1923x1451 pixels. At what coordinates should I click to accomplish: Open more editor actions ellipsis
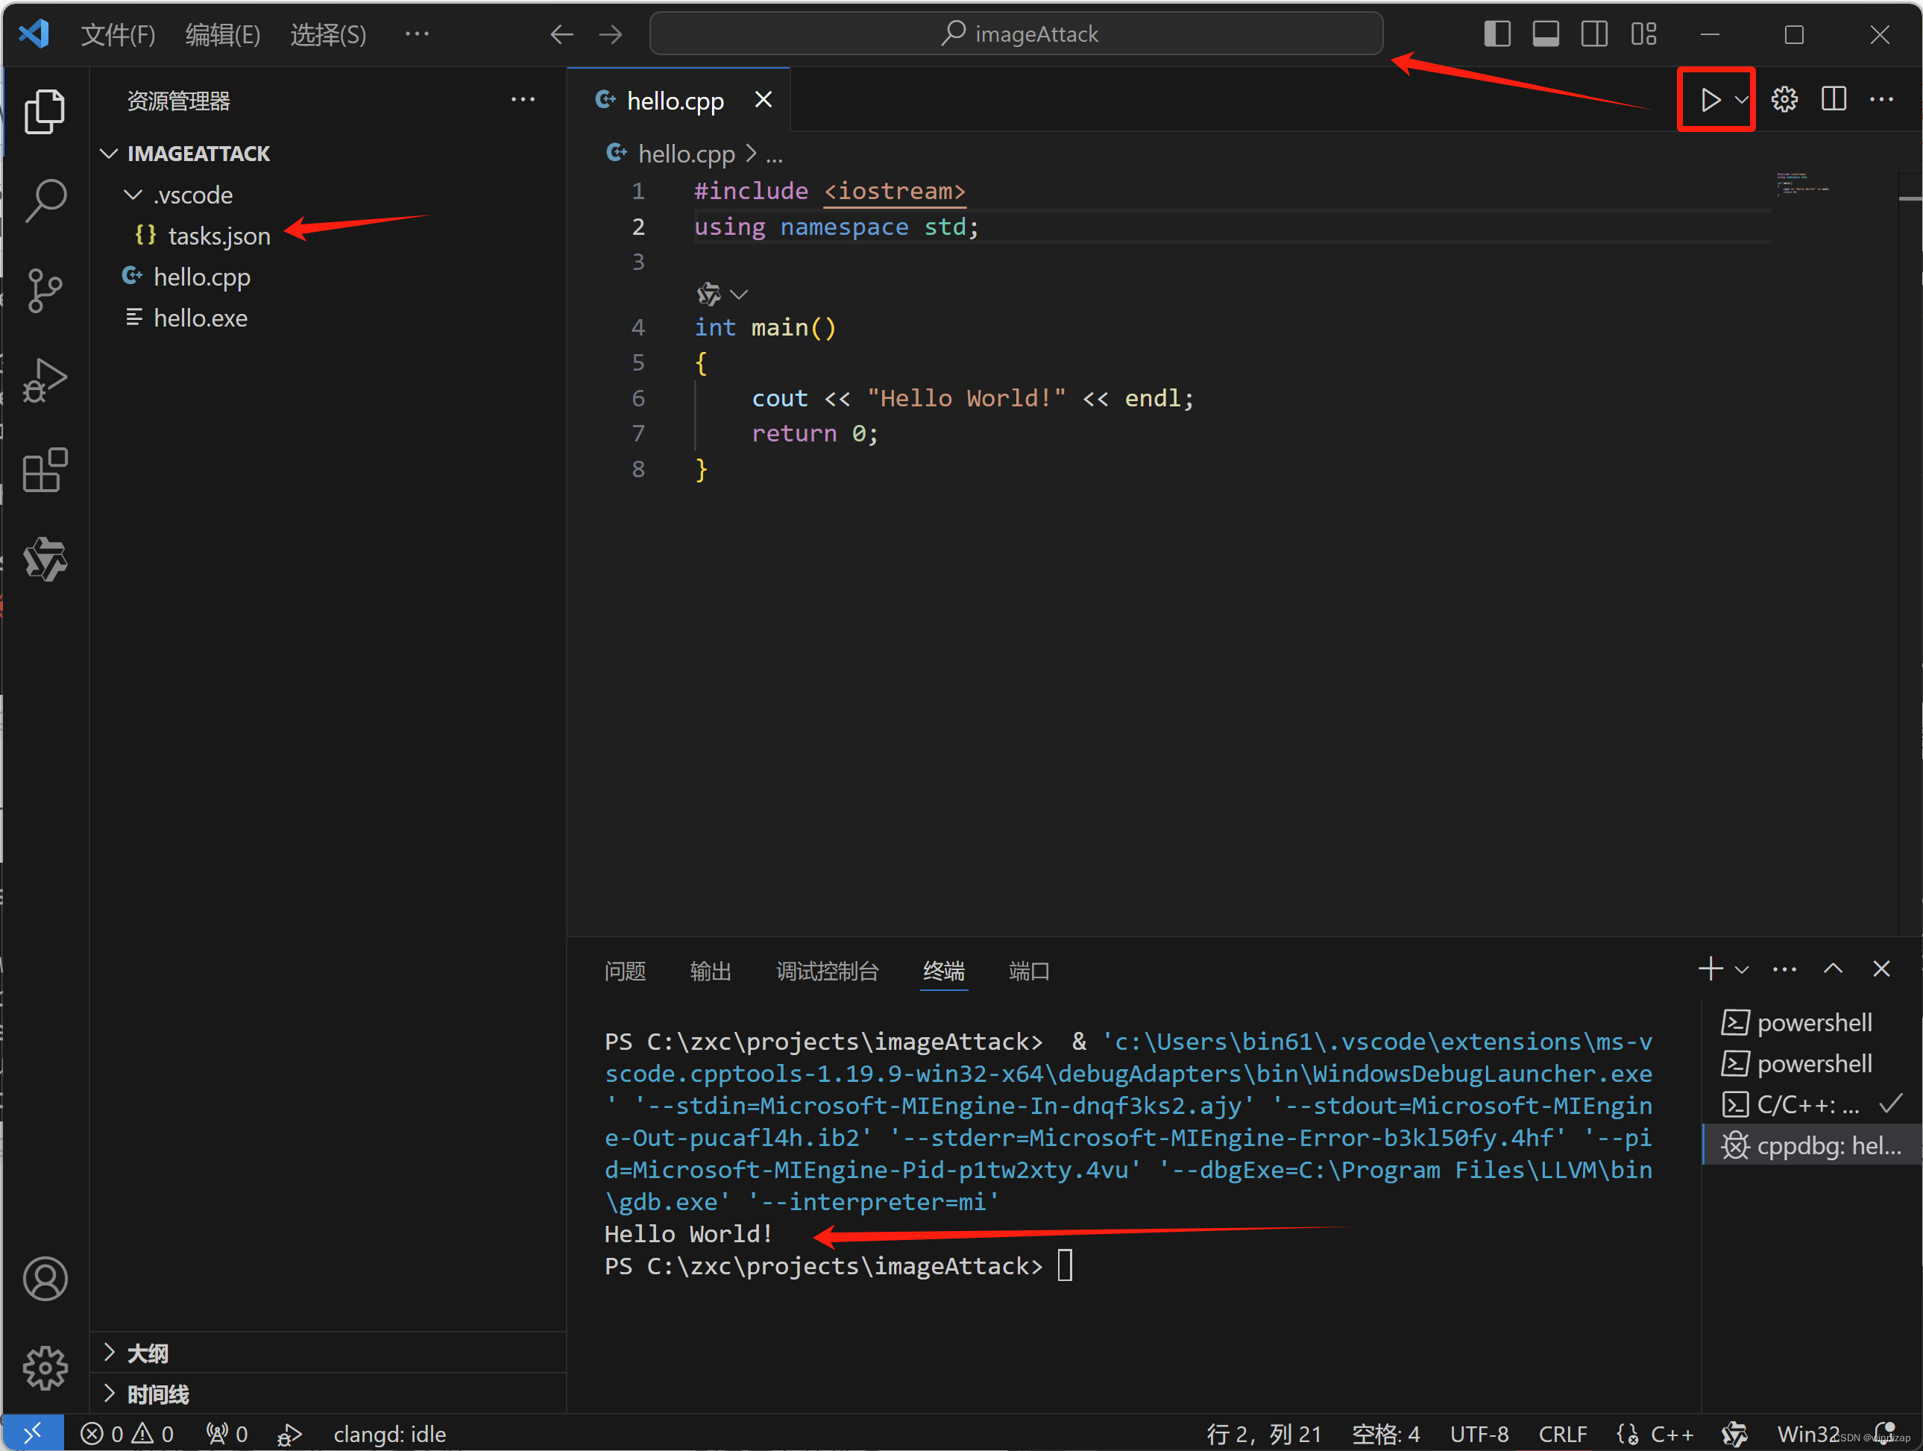[1882, 99]
